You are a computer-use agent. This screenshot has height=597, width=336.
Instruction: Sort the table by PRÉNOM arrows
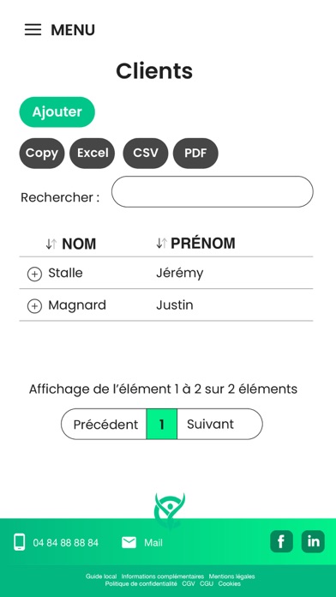pos(161,243)
